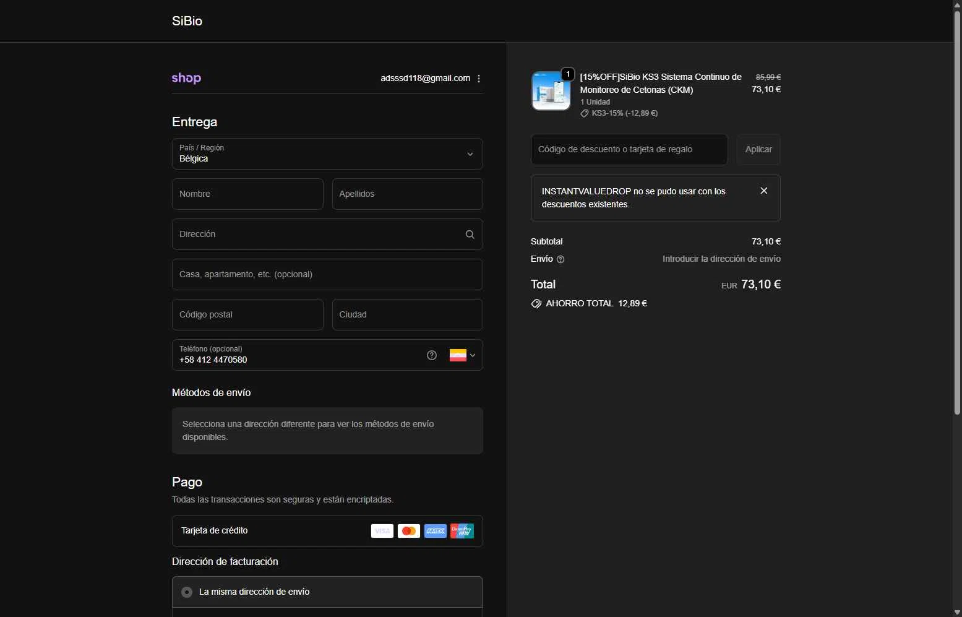The width and height of the screenshot is (962, 617).
Task: Click the Visa card icon
Action: click(x=382, y=531)
